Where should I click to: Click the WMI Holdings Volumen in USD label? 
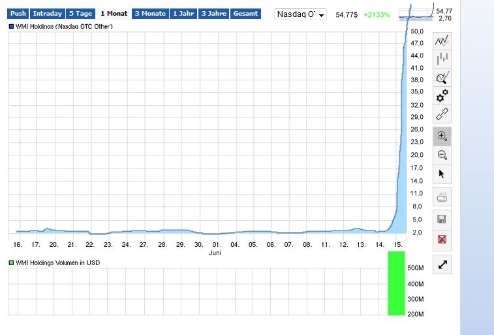57,263
